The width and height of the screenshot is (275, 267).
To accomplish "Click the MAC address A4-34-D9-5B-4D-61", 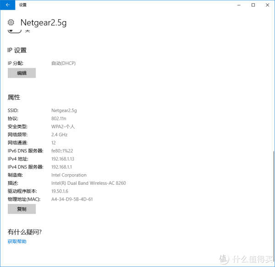I will coord(72,199).
